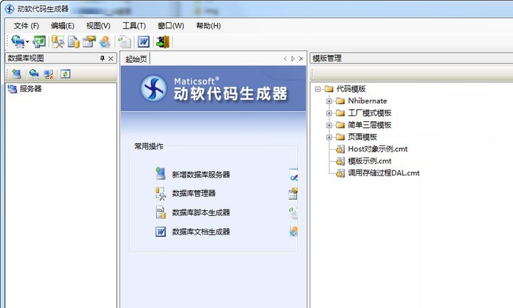The width and height of the screenshot is (513, 308).
Task: Click the database script generator toolbar icon
Action: (73, 41)
